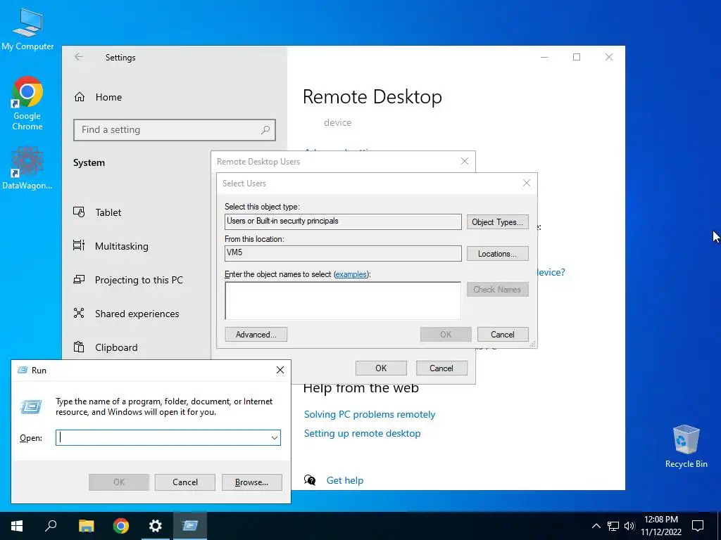Click Cancel in the Run dialog
The image size is (721, 540).
click(185, 482)
